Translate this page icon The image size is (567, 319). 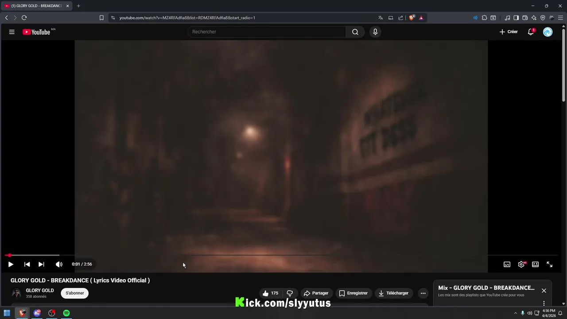[x=381, y=18]
